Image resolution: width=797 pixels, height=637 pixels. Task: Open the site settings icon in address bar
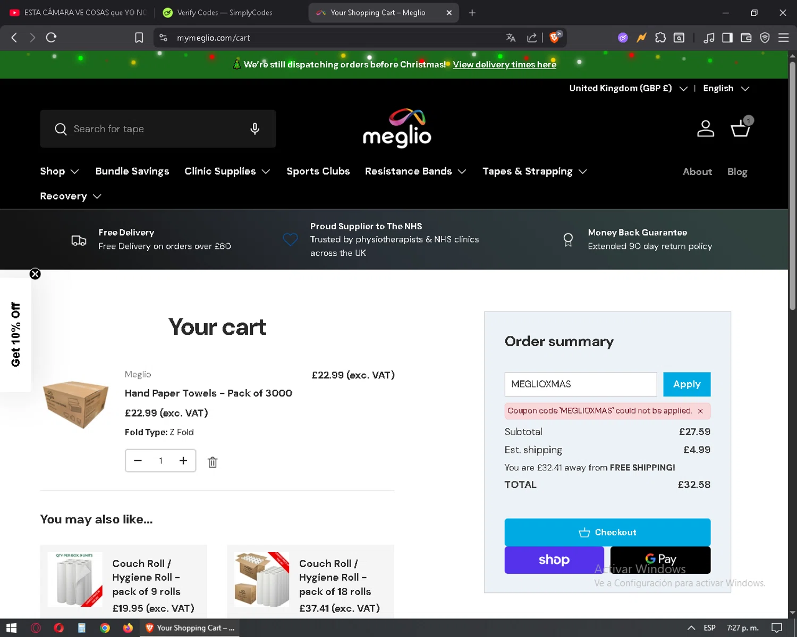(x=164, y=38)
